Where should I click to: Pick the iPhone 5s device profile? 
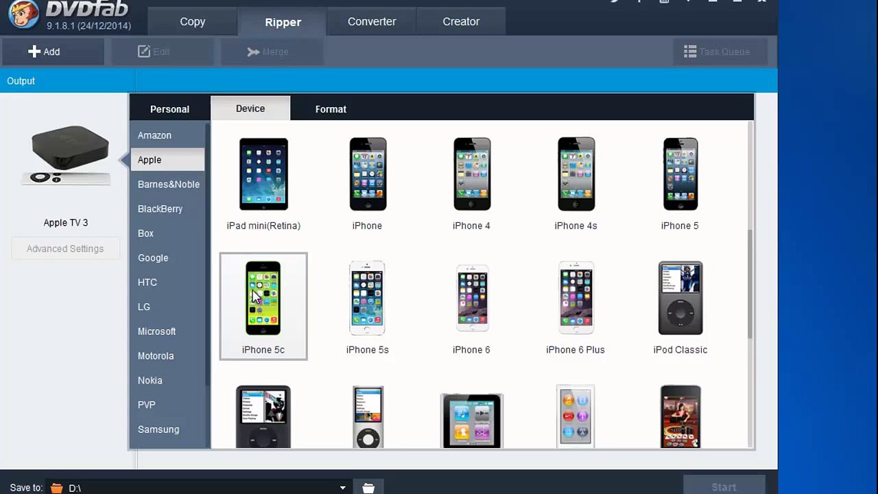[x=368, y=306]
